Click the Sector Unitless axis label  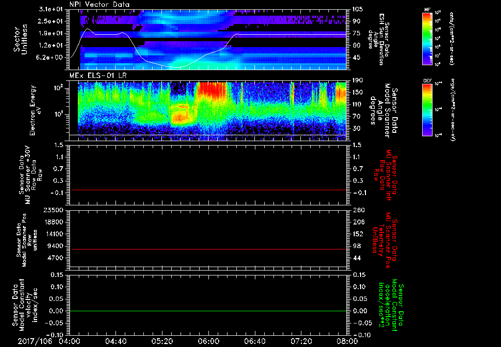pos(21,39)
